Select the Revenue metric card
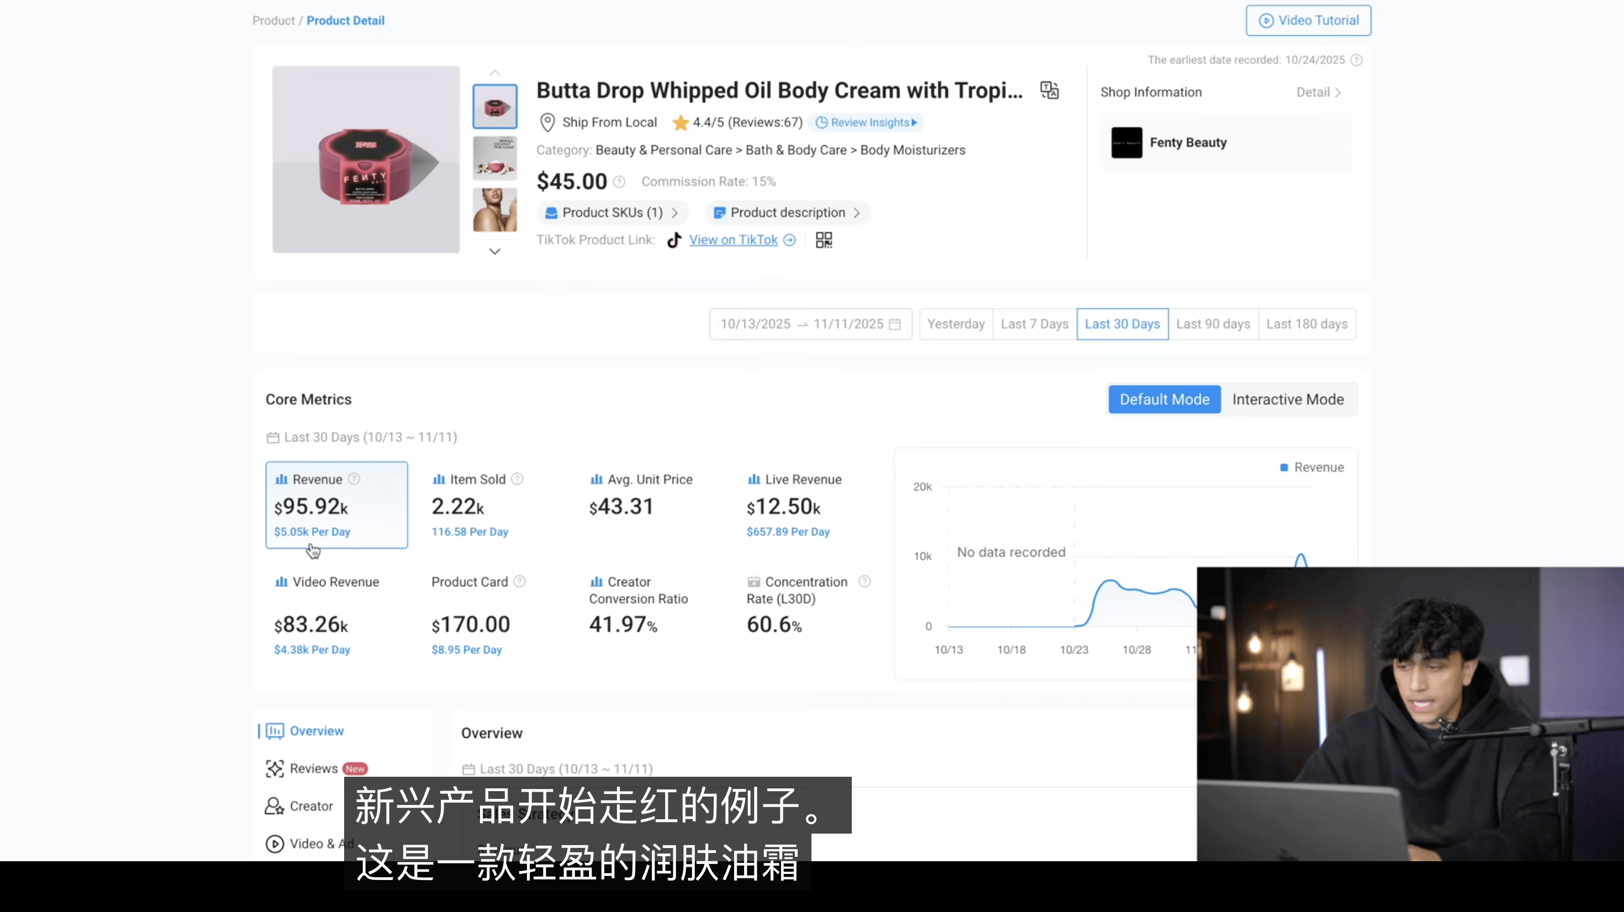 pos(336,505)
